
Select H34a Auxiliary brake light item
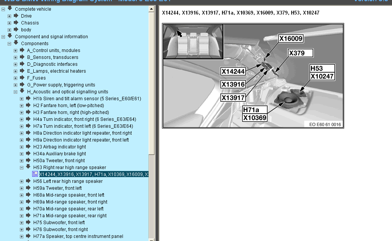(59, 154)
